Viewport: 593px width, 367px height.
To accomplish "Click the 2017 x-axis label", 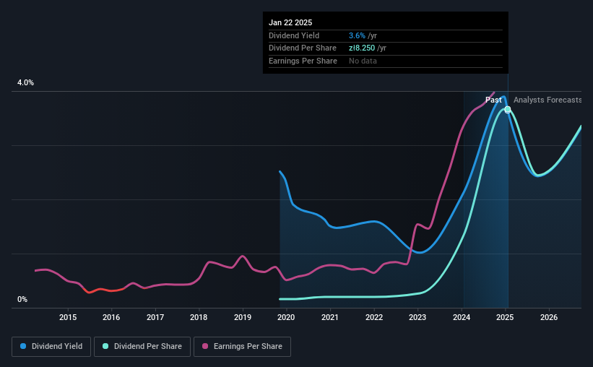I will 155,317.
